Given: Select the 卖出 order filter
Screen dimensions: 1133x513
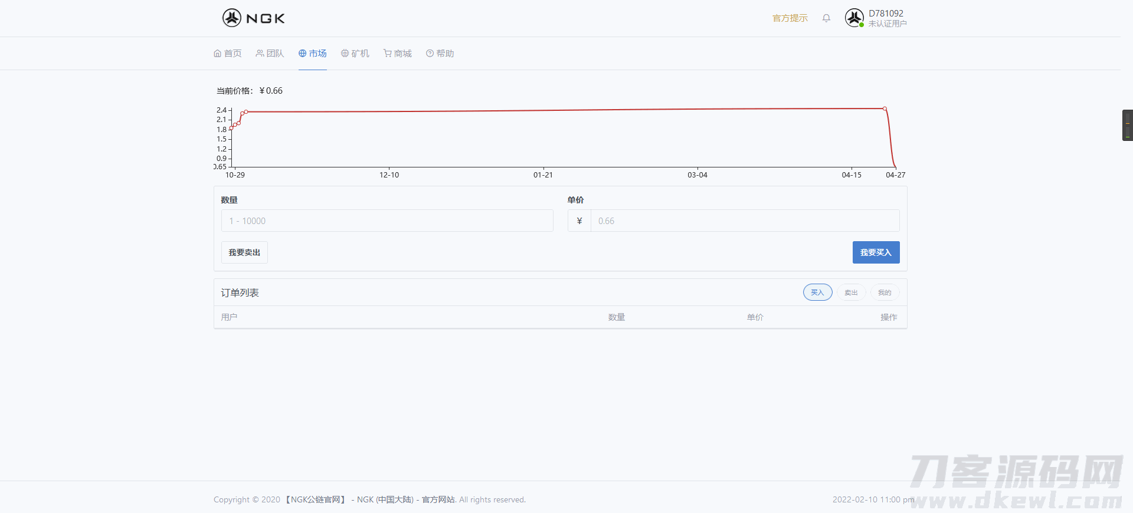Looking at the screenshot, I should (x=851, y=292).
